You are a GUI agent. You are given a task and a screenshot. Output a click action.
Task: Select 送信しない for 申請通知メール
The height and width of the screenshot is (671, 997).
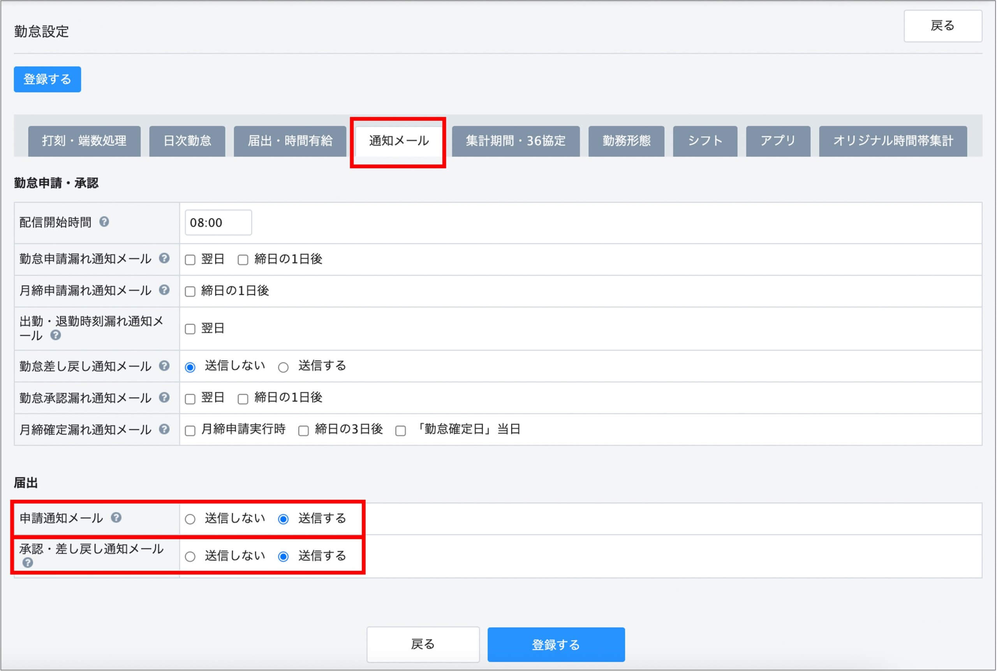tap(190, 520)
